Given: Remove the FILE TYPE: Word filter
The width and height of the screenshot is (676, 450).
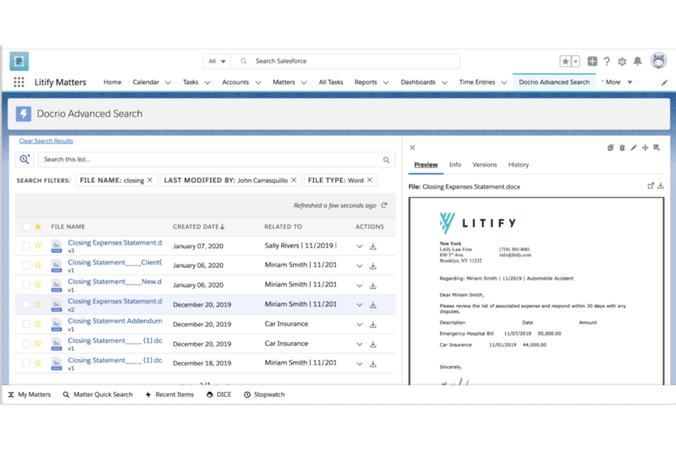Looking at the screenshot, I should coord(370,180).
